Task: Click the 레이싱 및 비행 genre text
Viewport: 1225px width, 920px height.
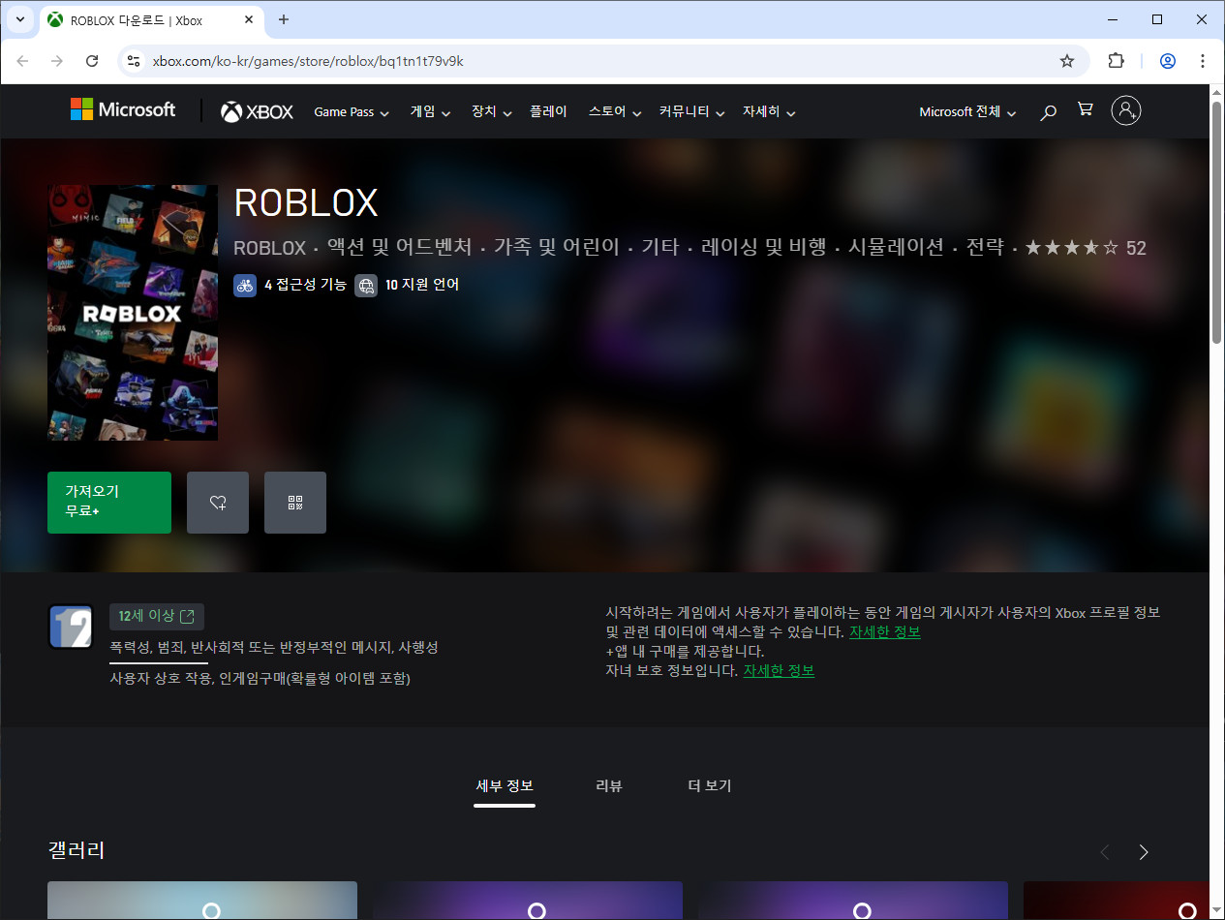Action: 764,248
